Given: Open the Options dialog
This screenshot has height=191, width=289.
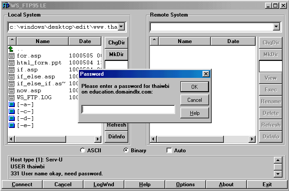Looking at the screenshot, I should 186,184.
